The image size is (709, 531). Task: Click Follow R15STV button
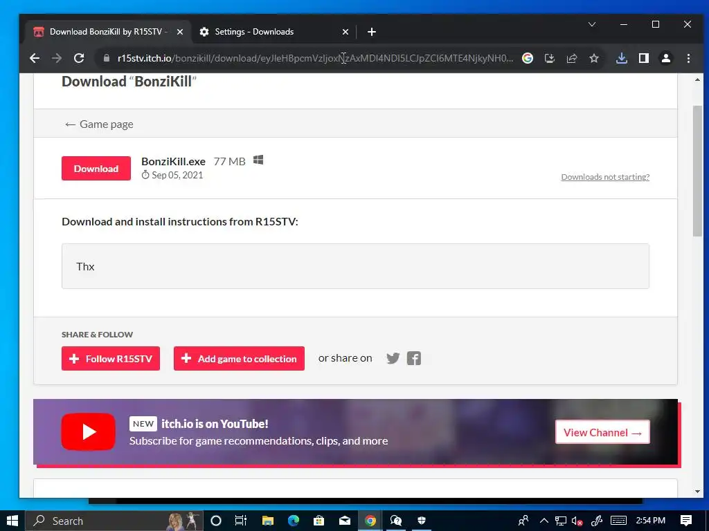point(111,359)
